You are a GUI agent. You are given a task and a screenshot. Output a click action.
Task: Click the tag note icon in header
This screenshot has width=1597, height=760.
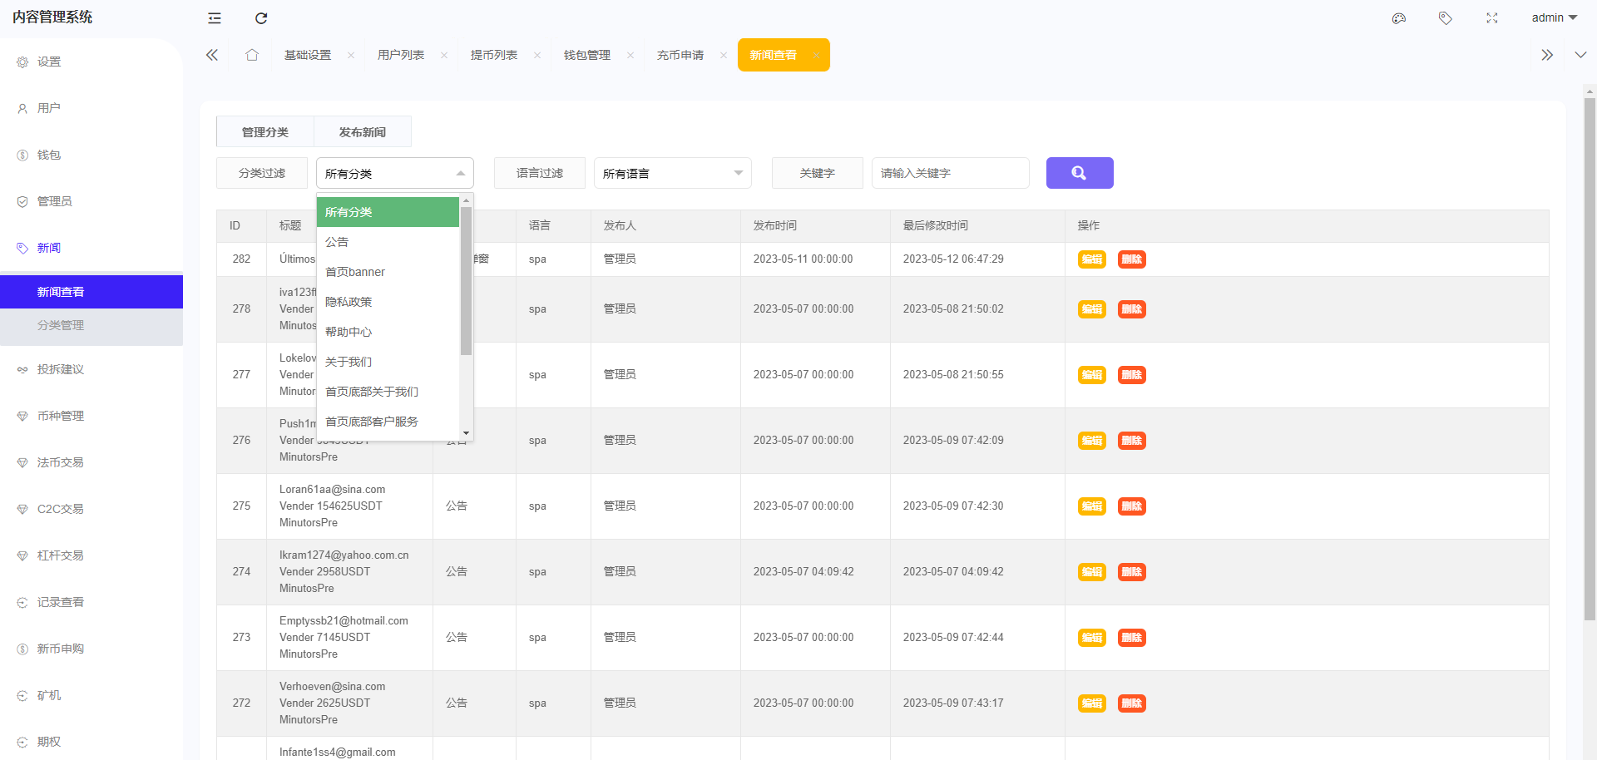1446,18
